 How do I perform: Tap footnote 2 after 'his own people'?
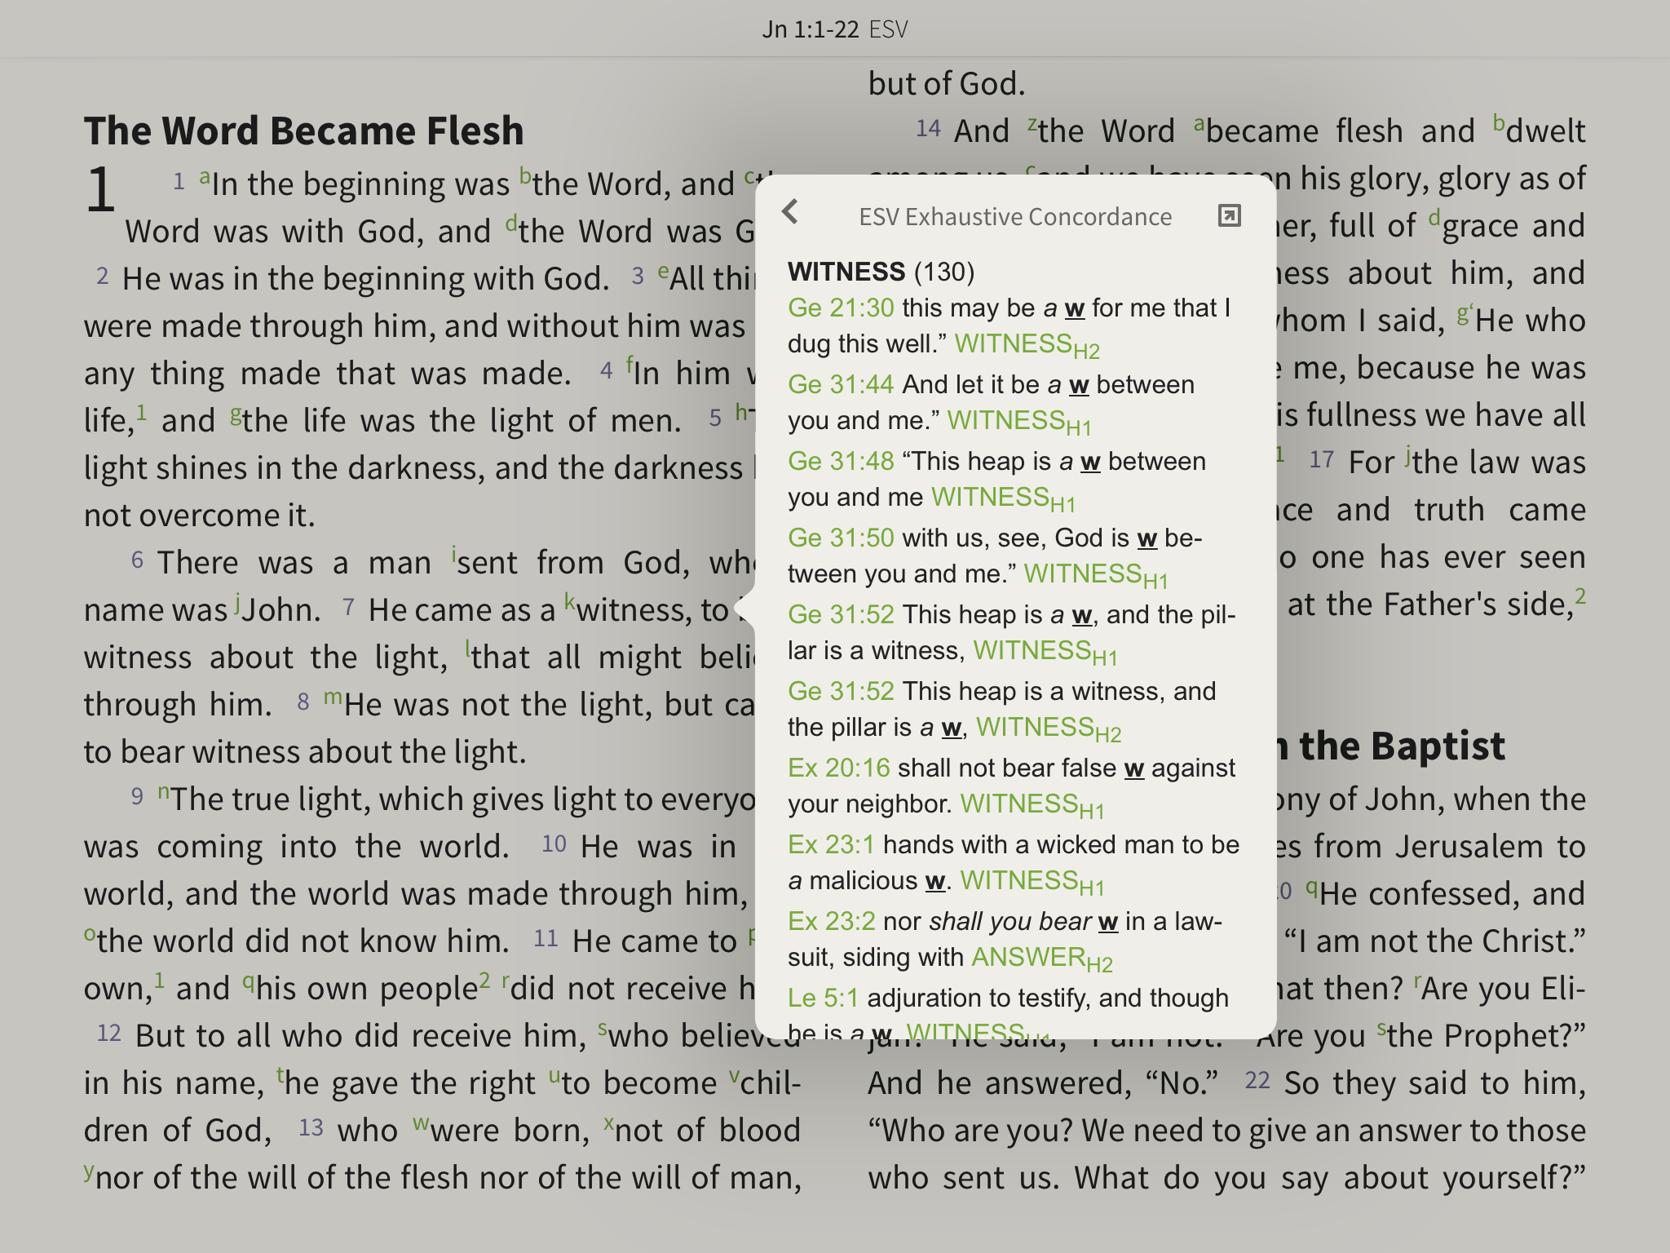[x=484, y=980]
